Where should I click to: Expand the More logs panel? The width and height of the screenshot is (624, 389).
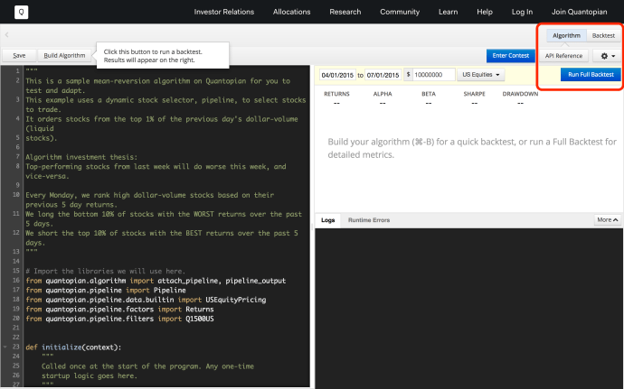[608, 219]
